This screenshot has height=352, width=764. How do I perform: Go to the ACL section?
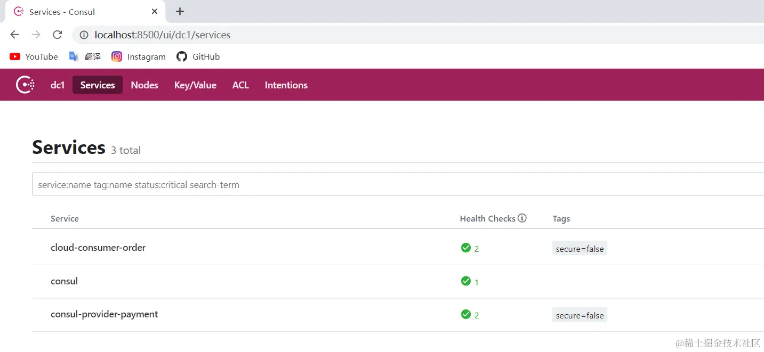(x=240, y=85)
